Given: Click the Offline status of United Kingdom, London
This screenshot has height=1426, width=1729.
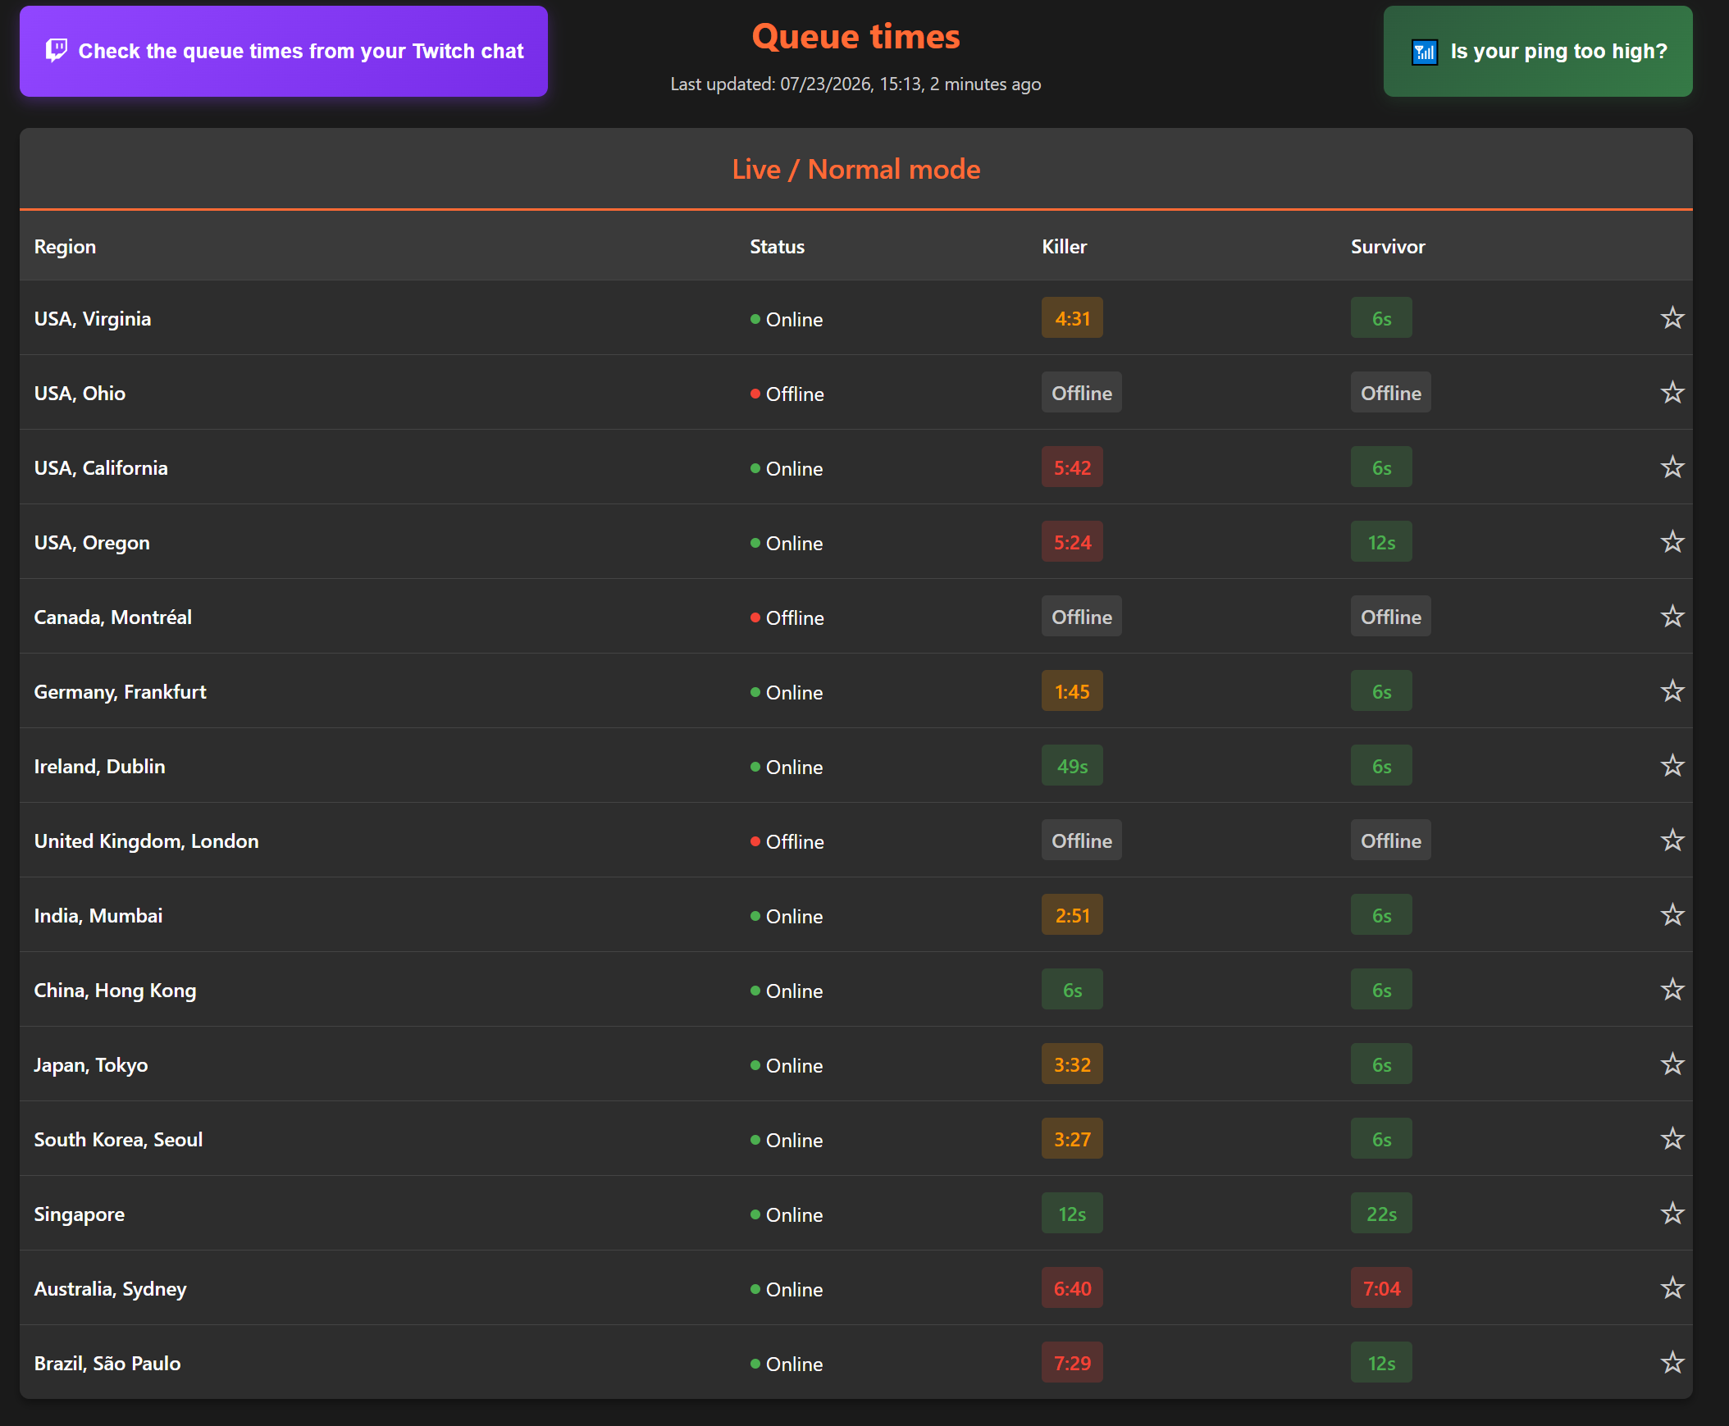Looking at the screenshot, I should 787,841.
